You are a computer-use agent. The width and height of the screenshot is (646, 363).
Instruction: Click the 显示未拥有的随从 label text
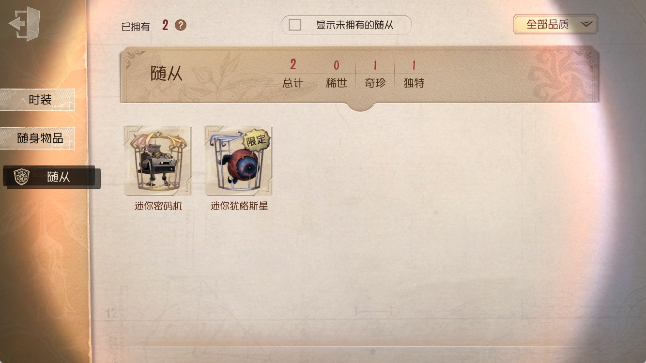point(354,25)
